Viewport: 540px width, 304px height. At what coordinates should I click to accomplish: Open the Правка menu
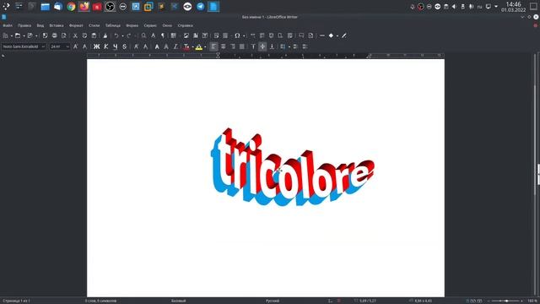(x=24, y=25)
